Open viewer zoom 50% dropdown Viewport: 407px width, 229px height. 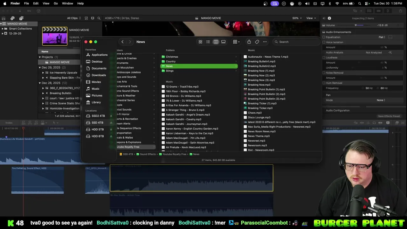pyautogui.click(x=297, y=18)
